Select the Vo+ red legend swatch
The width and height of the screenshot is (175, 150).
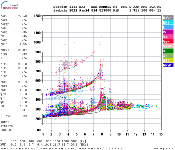(x=168, y=41)
